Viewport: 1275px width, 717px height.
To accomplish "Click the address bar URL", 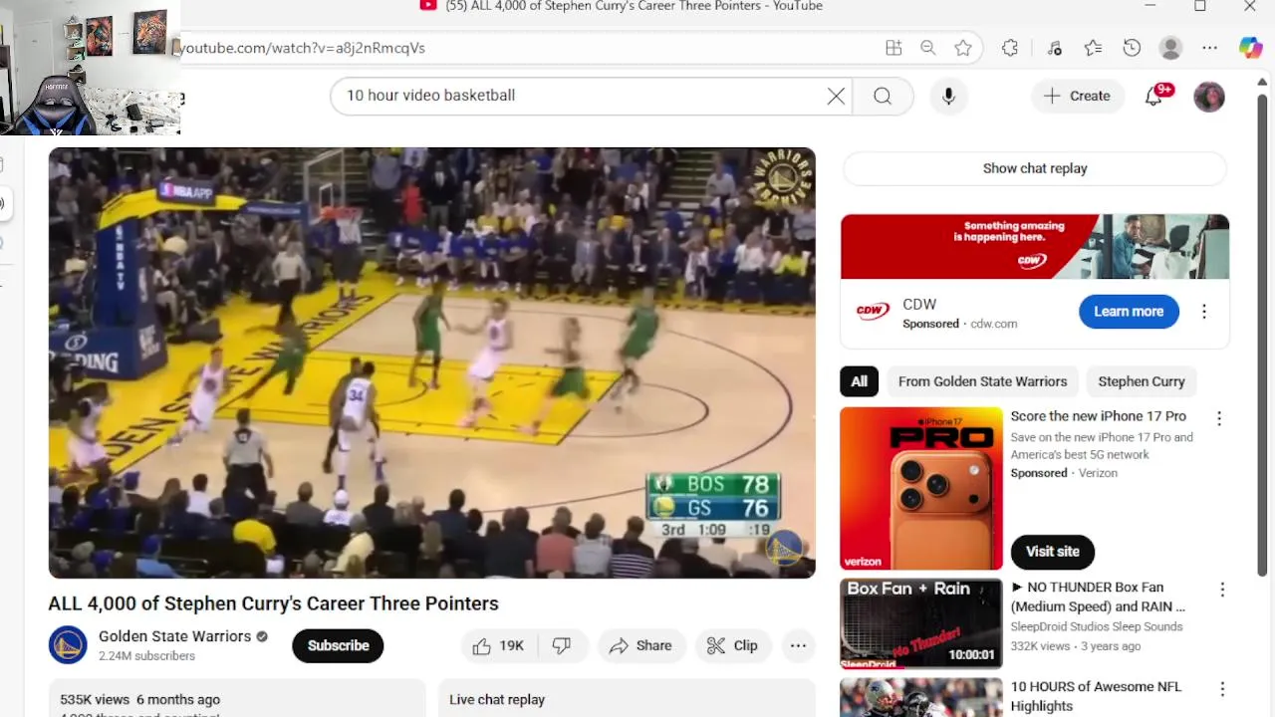I will [302, 48].
